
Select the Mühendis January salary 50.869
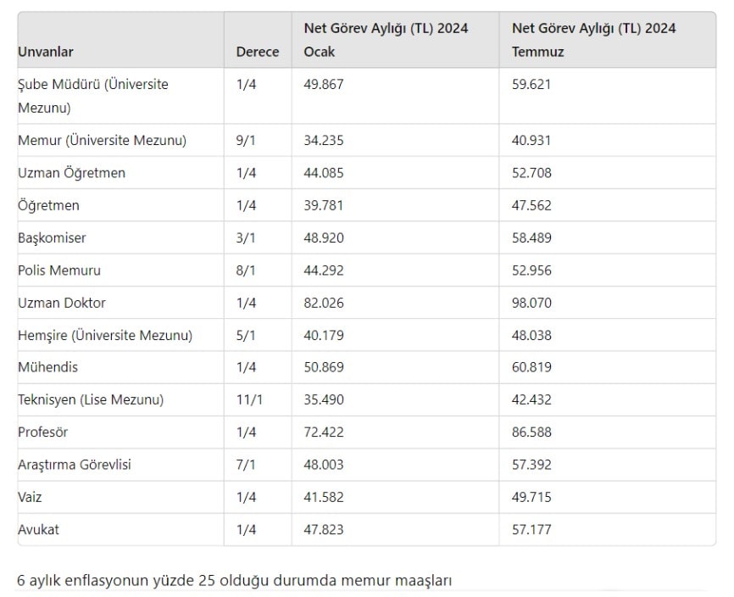[x=324, y=367]
